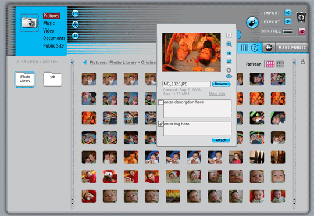This screenshot has width=314, height=216.
Task: Open the recycle bin icon
Action: [301, 17]
